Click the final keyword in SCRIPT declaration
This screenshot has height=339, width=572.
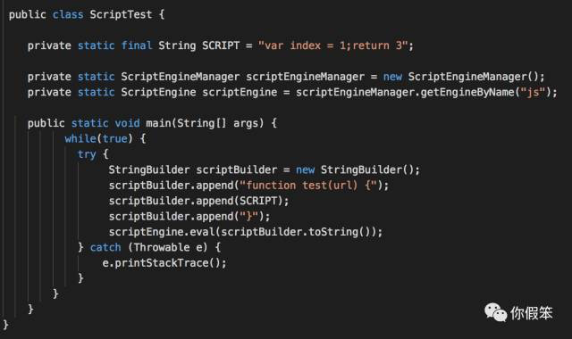click(137, 45)
